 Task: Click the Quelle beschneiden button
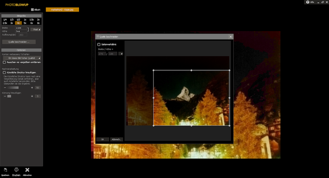point(19,42)
